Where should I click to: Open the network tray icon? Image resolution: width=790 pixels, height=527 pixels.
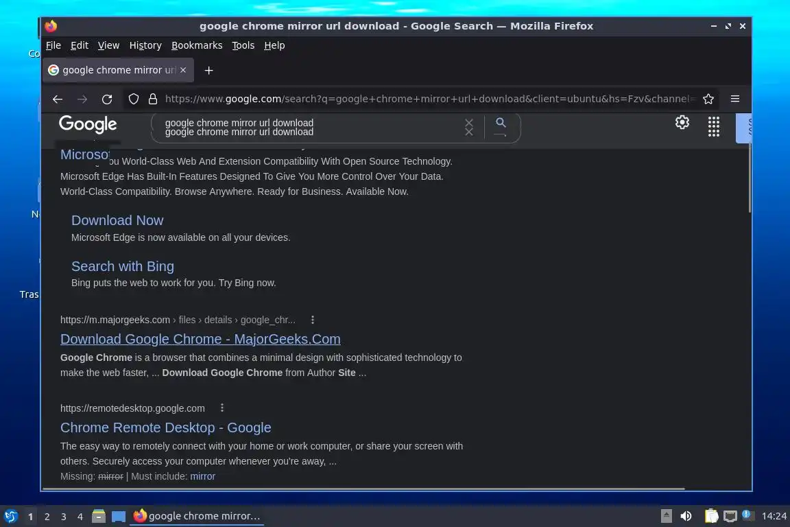[730, 516]
